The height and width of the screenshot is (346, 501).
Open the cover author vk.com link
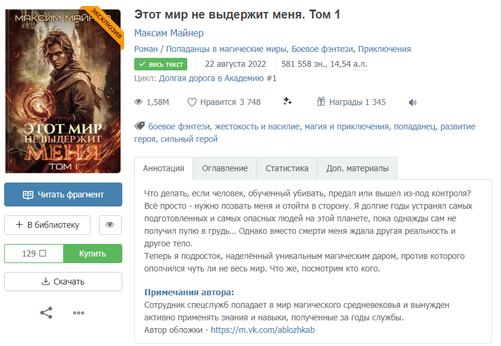(262, 330)
